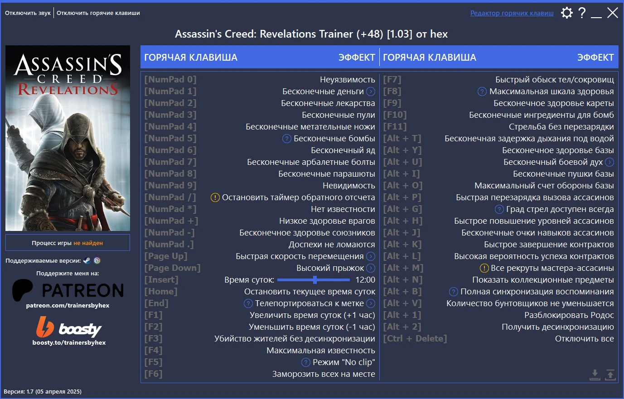This screenshot has height=399, width=624.
Task: Click the Steam supported version icon
Action: pos(87,260)
